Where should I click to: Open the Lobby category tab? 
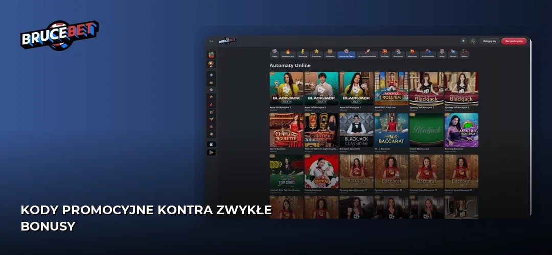pyautogui.click(x=274, y=54)
